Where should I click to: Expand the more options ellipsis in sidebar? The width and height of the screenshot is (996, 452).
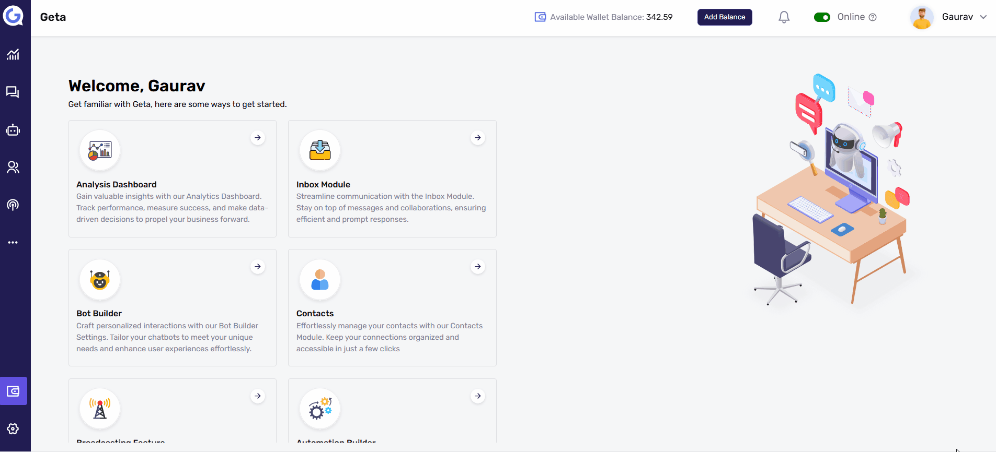[x=13, y=243]
